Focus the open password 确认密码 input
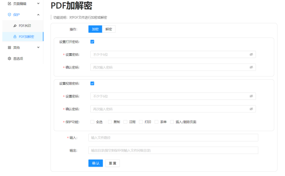285x176 pixels. [173, 67]
